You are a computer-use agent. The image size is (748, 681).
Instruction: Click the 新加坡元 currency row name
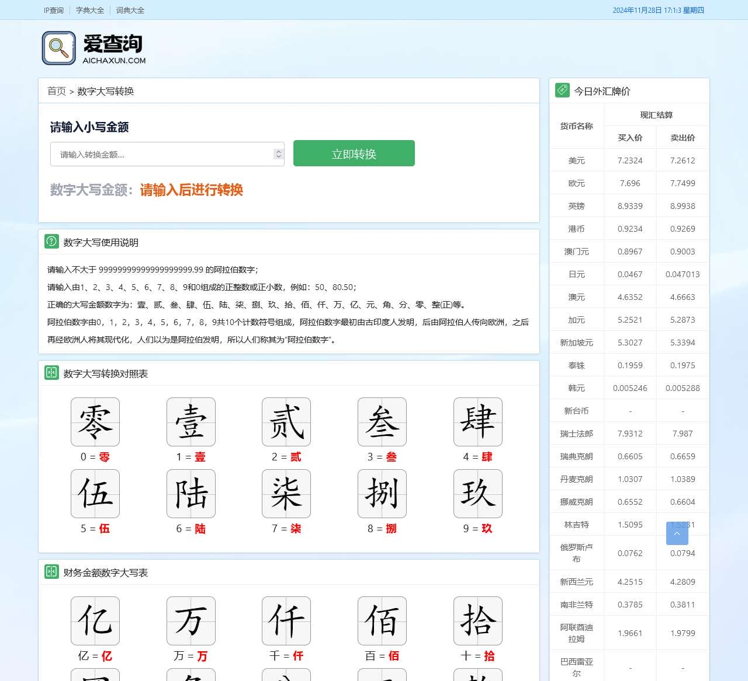[x=577, y=343]
